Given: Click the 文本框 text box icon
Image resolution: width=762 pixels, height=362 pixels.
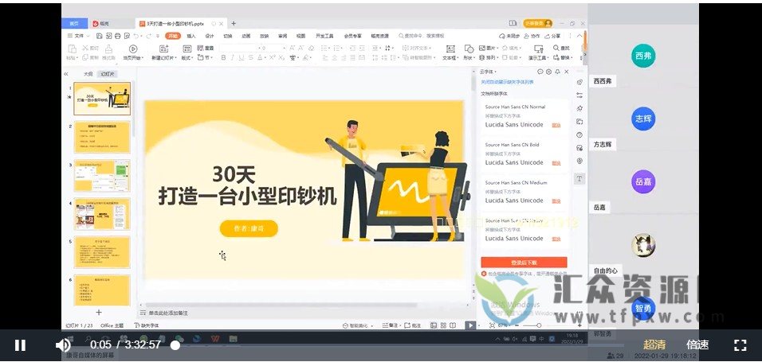Looking at the screenshot, I should click(450, 49).
